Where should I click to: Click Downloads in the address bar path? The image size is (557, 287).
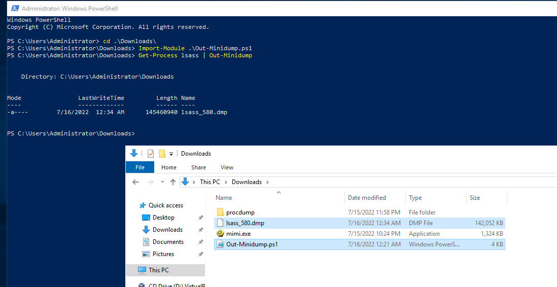pyautogui.click(x=247, y=182)
